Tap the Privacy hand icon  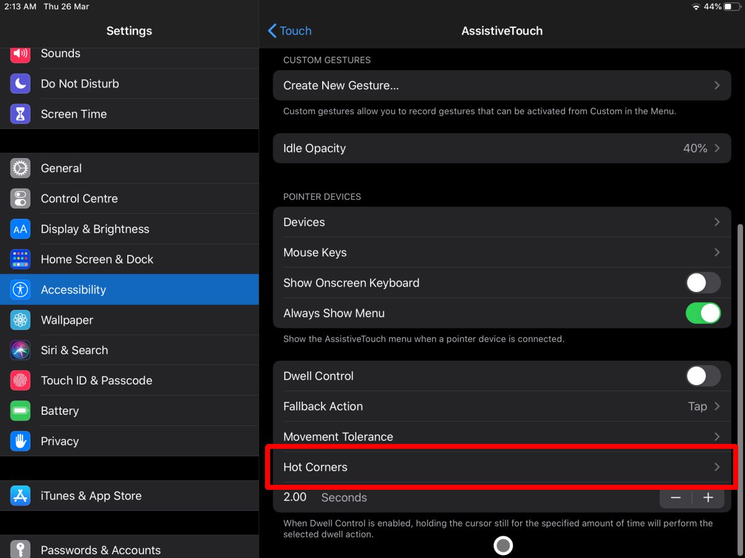coord(20,441)
